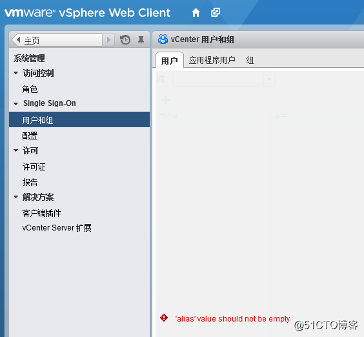Viewport: 364px width, 337px height.
Task: Click the navigator forward arrow
Action: (x=108, y=40)
